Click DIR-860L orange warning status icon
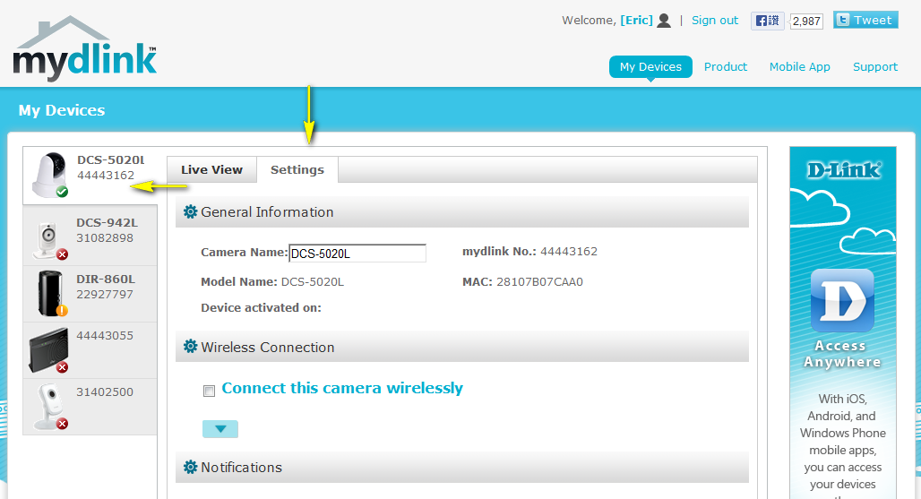The width and height of the screenshot is (921, 499). pyautogui.click(x=62, y=311)
